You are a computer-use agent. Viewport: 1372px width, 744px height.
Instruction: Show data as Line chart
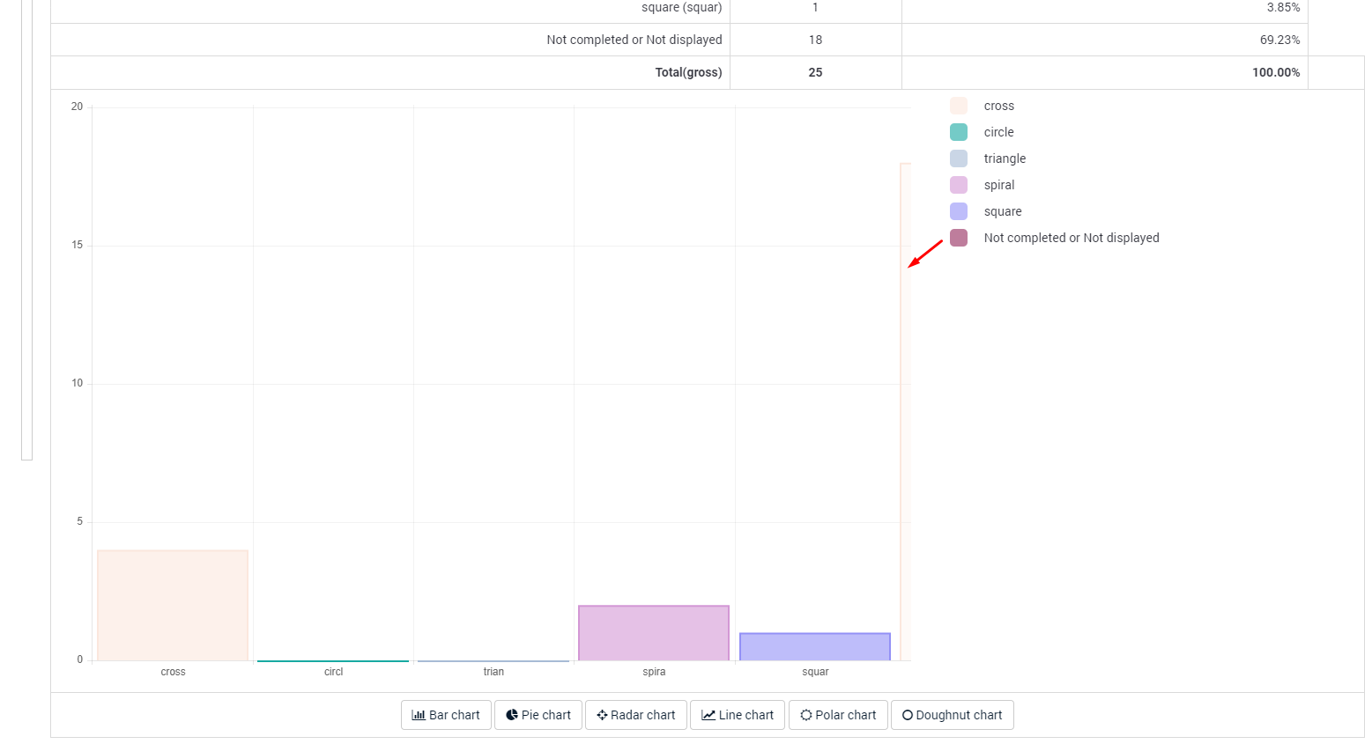tap(737, 715)
